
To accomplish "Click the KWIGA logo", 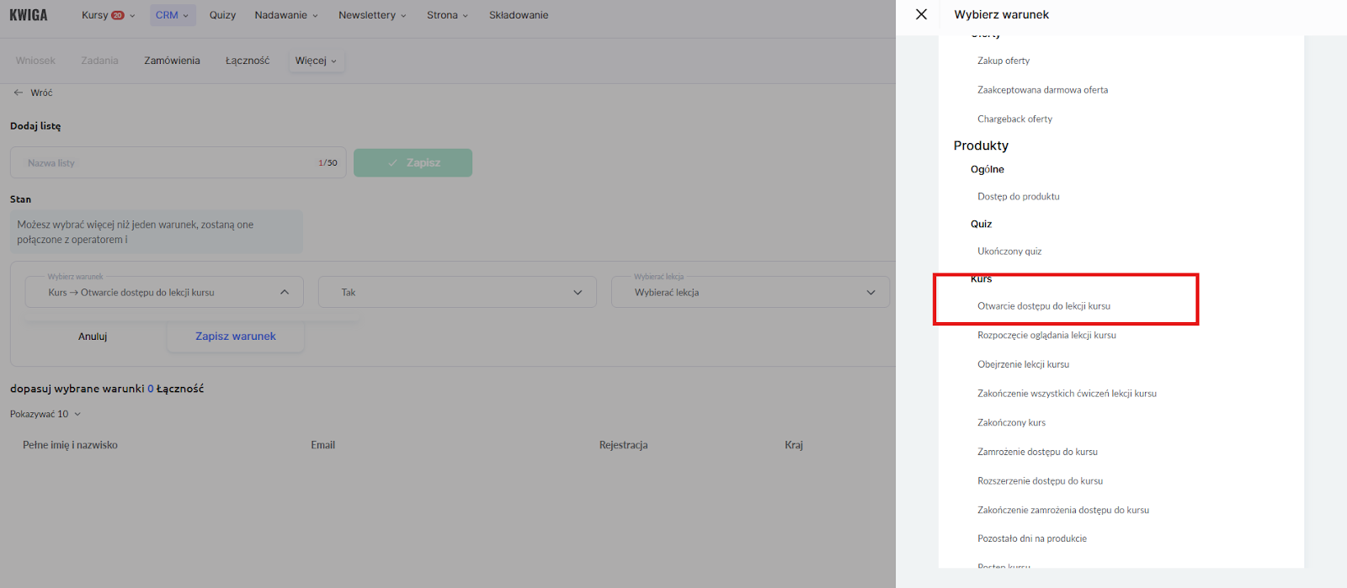I will 29,15.
